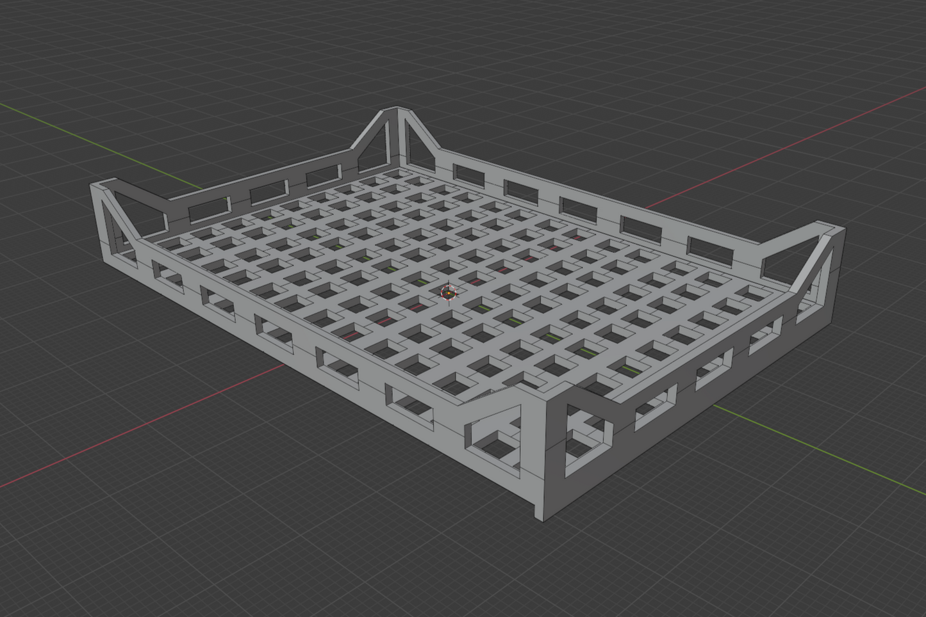
Task: Click the 3D cursor origin marker
Action: pos(449,293)
